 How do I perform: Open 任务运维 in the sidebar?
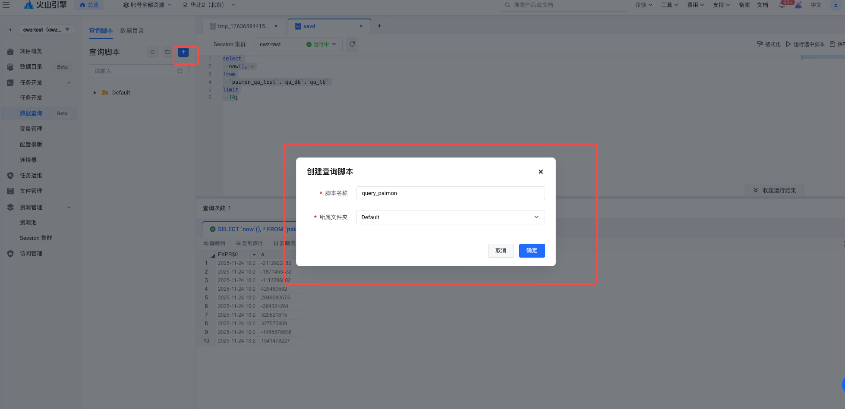coord(31,176)
